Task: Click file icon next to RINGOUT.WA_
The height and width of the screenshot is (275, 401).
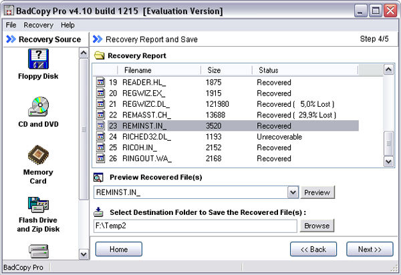Action: 100,158
